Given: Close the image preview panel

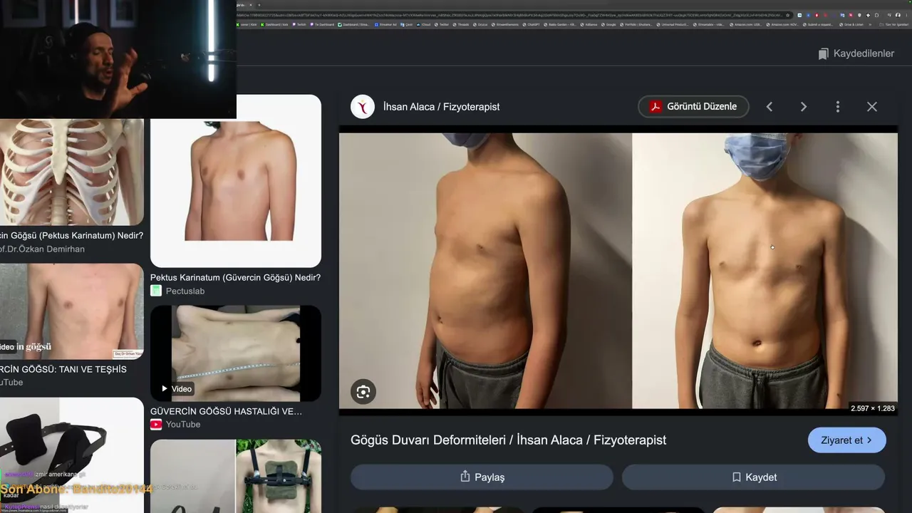Looking at the screenshot, I should pos(872,107).
